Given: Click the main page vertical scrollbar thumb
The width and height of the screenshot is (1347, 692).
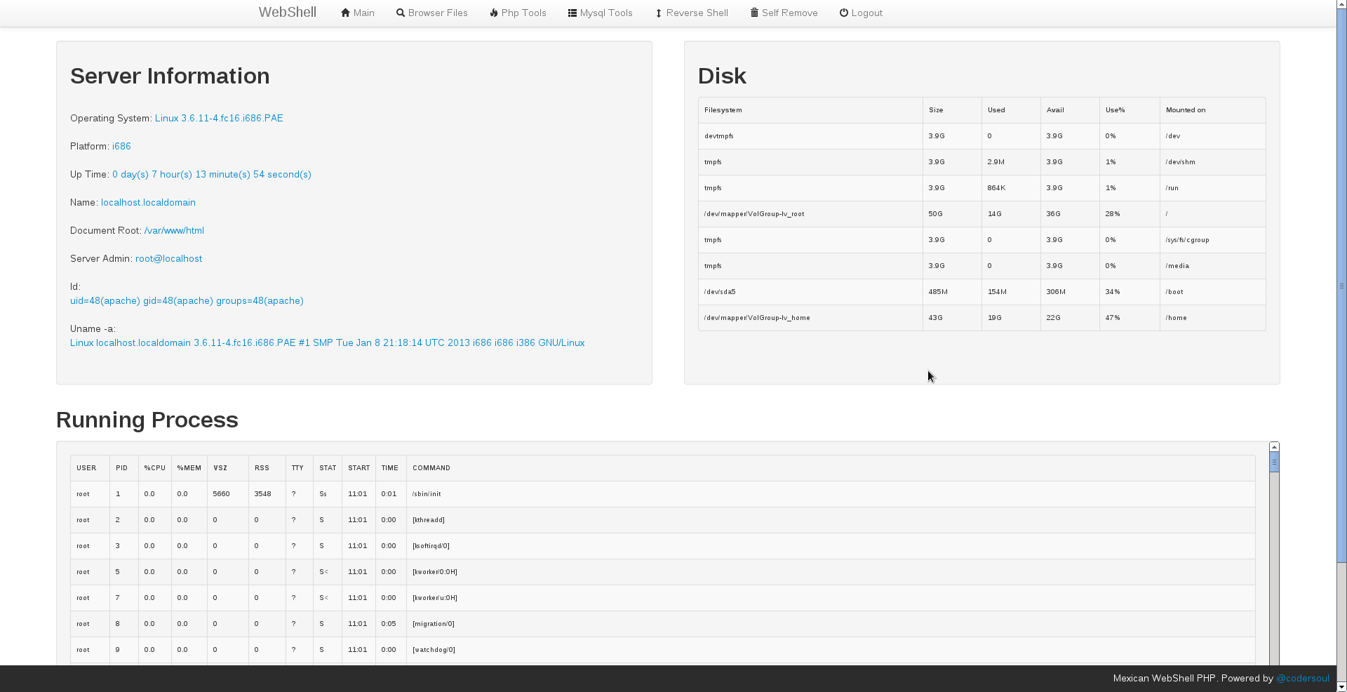Looking at the screenshot, I should pyautogui.click(x=1341, y=286).
